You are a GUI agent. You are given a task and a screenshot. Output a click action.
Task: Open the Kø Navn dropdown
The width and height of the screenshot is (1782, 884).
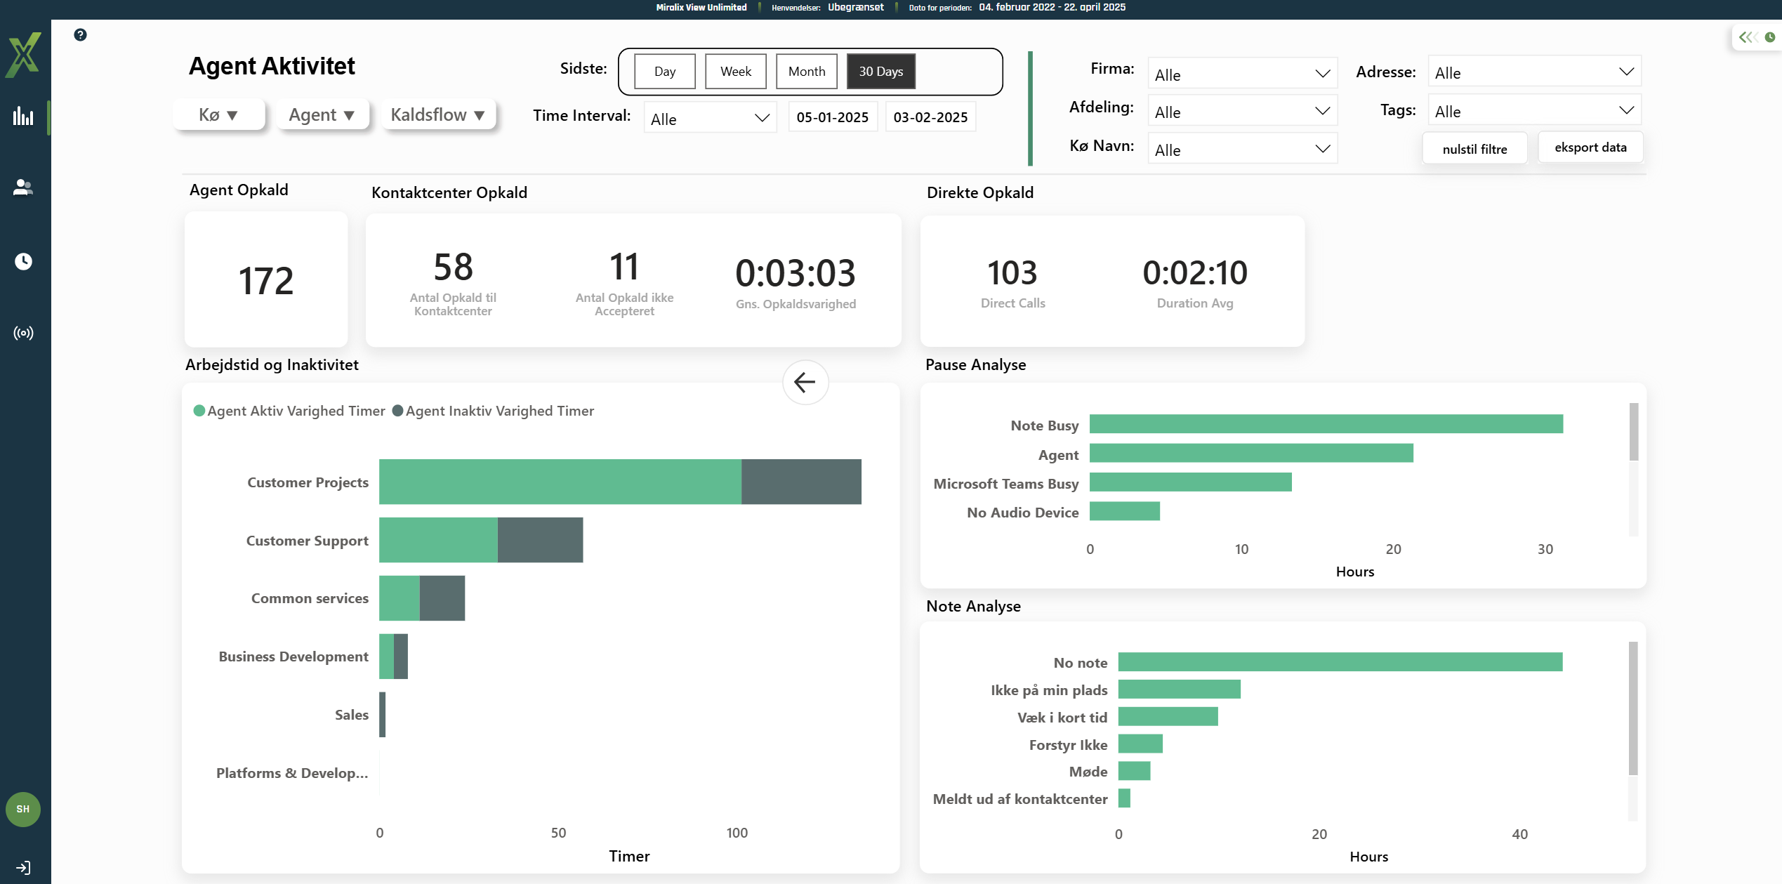tap(1241, 150)
